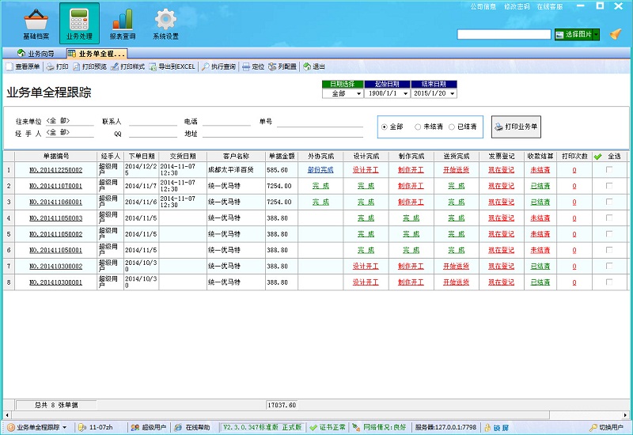This screenshot has width=633, height=435.
Task: Switch to the 业务向导 tab
Action: [36, 53]
